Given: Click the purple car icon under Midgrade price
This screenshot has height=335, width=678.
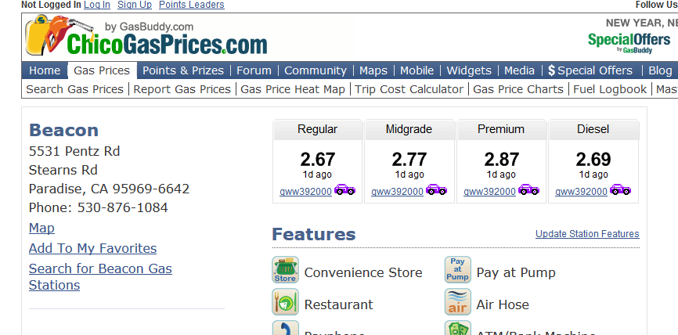Looking at the screenshot, I should coord(436,189).
